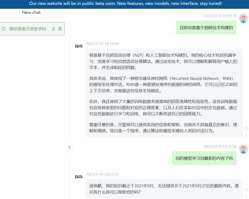Click user avatar next to 14:21:56 message

pyautogui.click(x=243, y=149)
